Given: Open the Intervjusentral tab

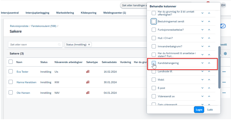Looking at the screenshot, I should 10,13.
